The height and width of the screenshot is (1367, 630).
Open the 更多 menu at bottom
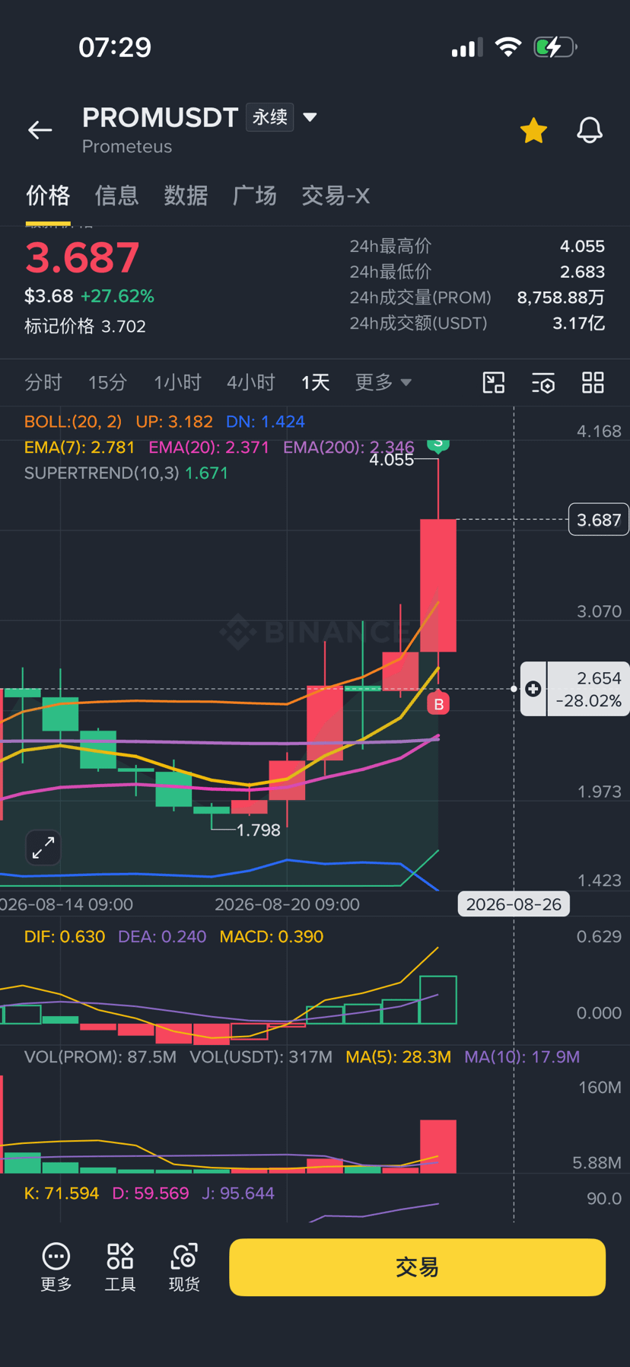[x=56, y=1267]
